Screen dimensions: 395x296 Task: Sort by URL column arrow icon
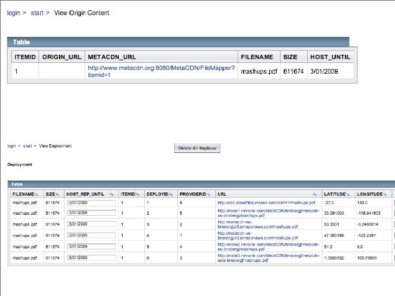pyautogui.click(x=314, y=194)
